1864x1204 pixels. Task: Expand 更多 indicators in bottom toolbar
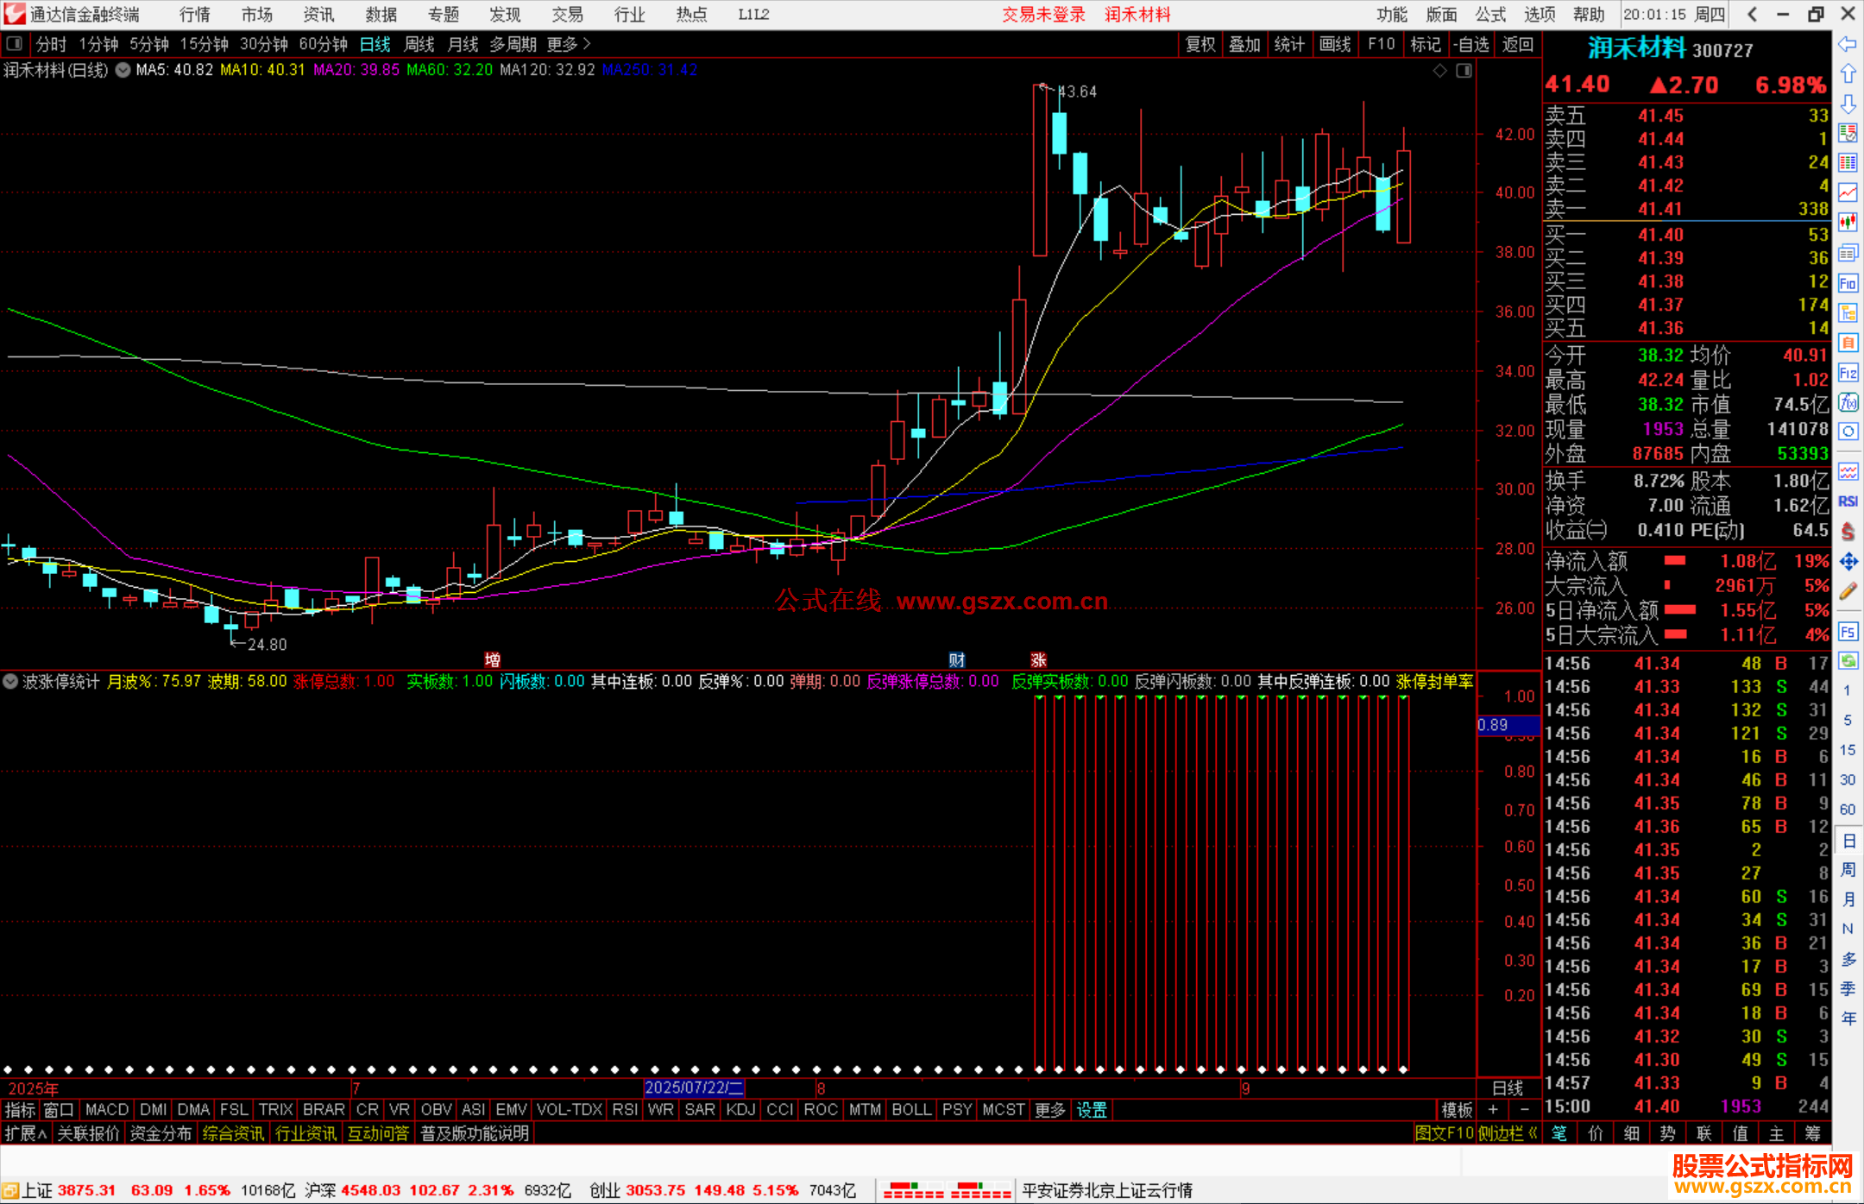[x=1050, y=1110]
